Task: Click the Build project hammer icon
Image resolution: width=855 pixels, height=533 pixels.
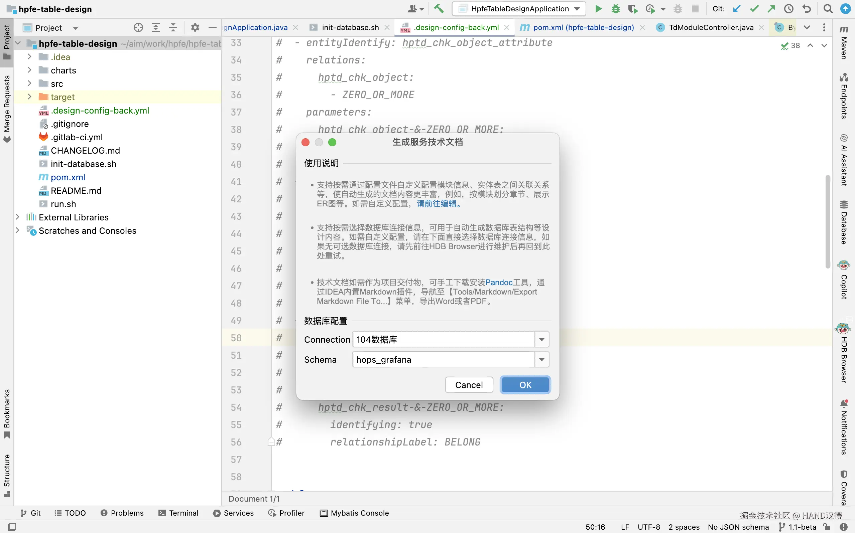Action: (x=439, y=9)
